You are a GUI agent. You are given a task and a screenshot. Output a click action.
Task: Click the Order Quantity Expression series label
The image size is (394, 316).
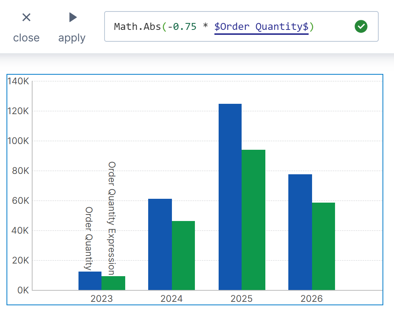coord(111,218)
